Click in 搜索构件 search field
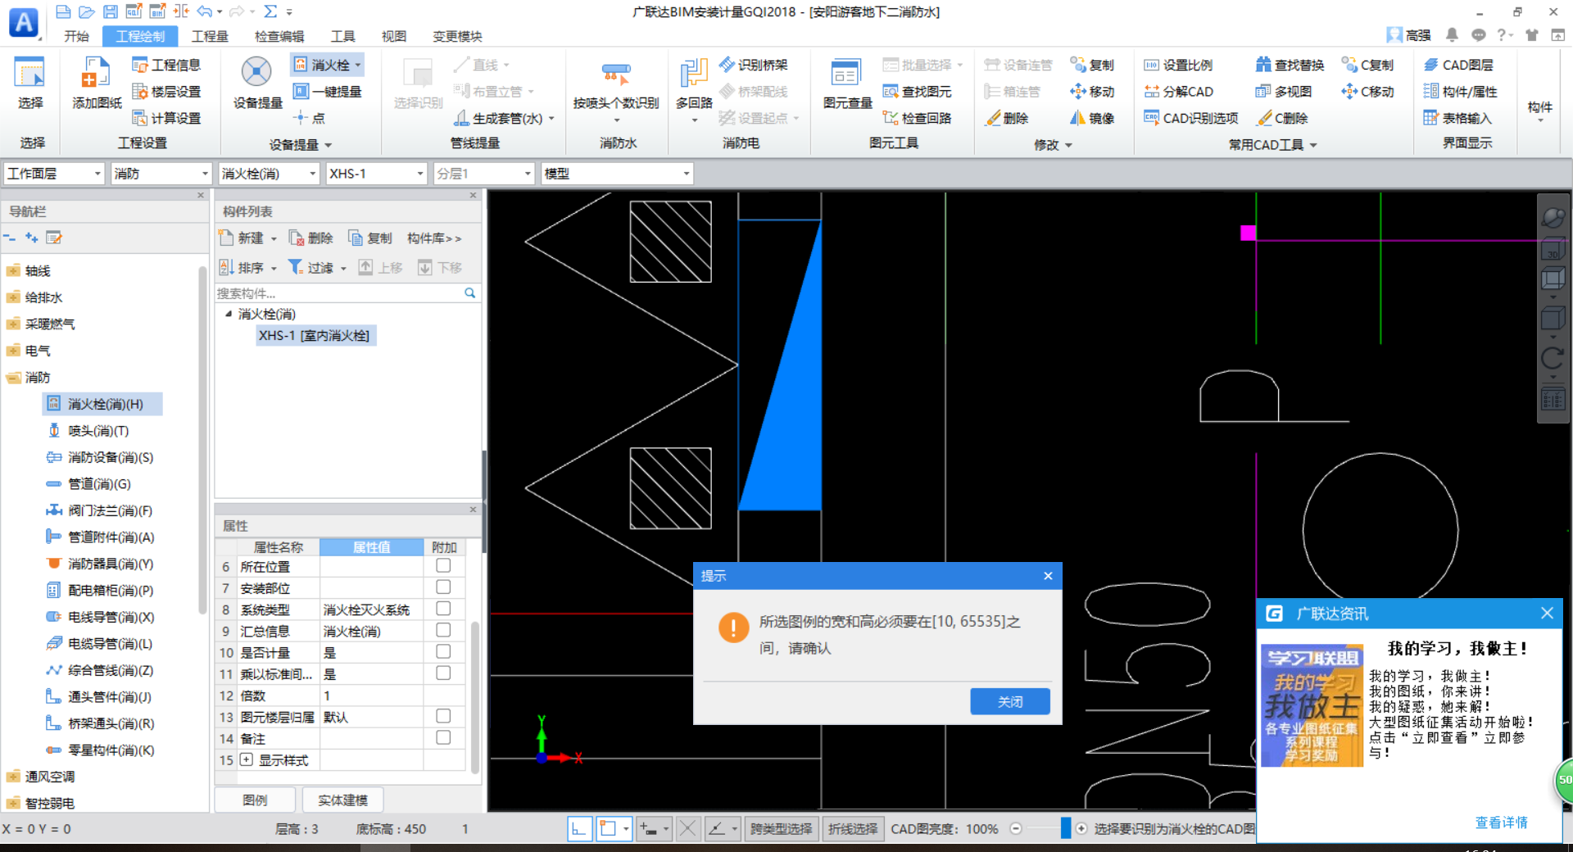1573x852 pixels. (x=340, y=293)
